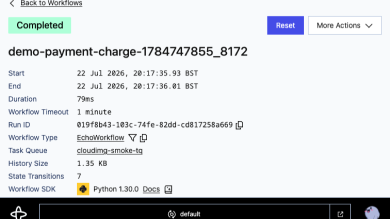Open the SDK Docs link
Screen dimensions: 390x219
pos(151,189)
